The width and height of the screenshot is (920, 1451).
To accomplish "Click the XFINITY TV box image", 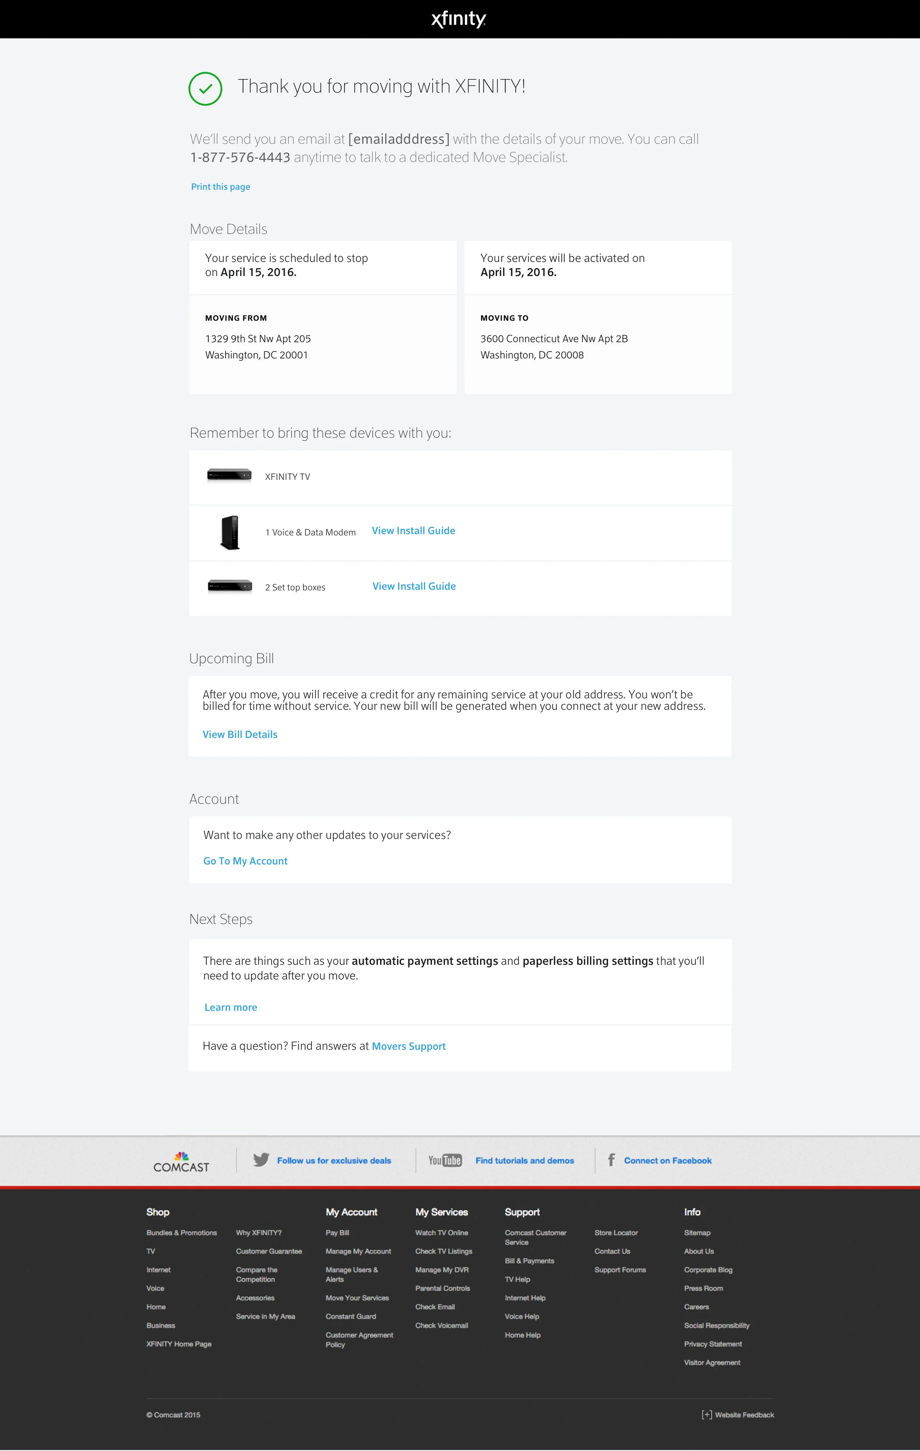I will point(229,475).
